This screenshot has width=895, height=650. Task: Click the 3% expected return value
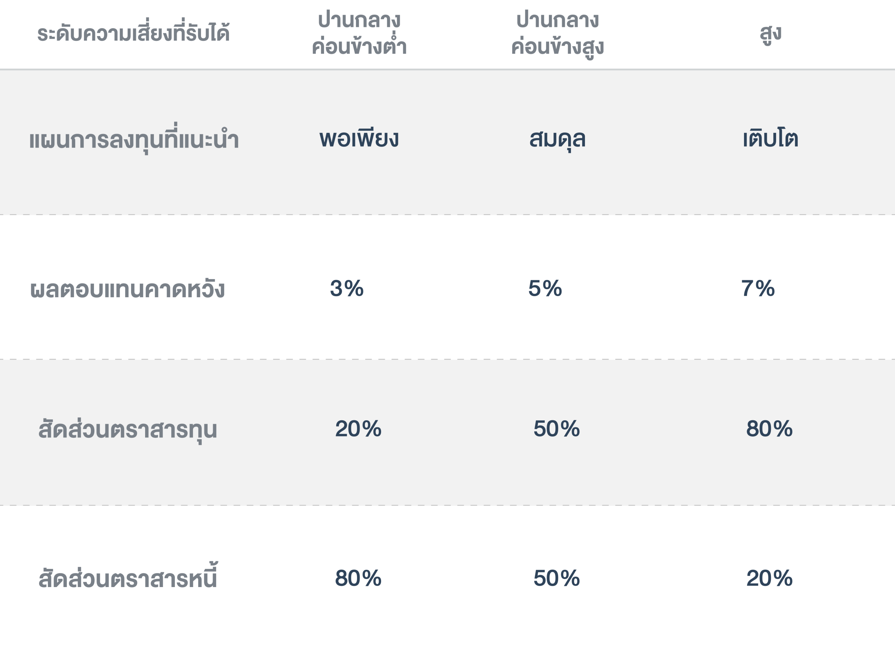click(347, 288)
